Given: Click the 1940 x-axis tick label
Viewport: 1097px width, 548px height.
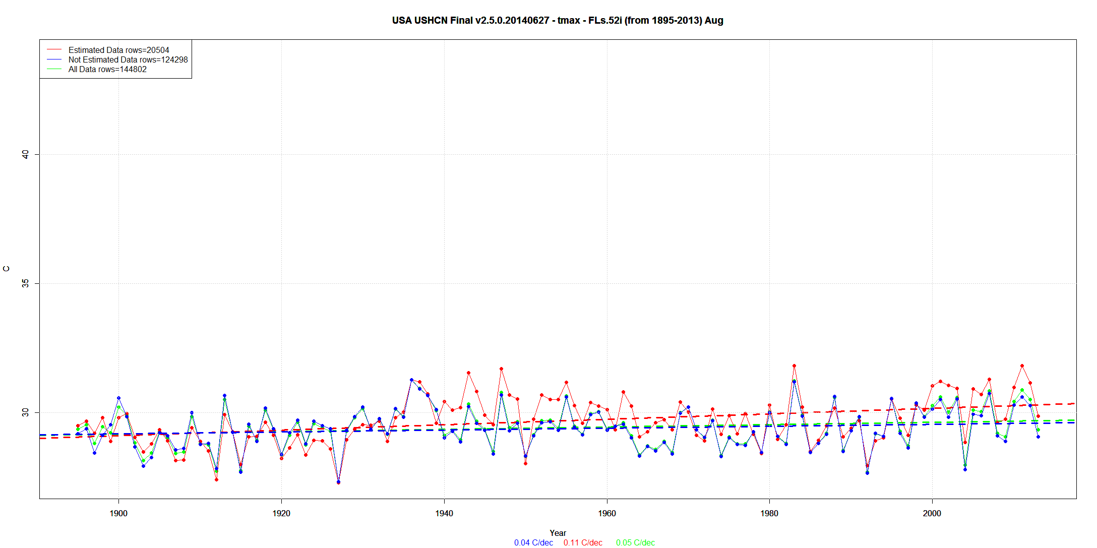Looking at the screenshot, I should (x=444, y=513).
